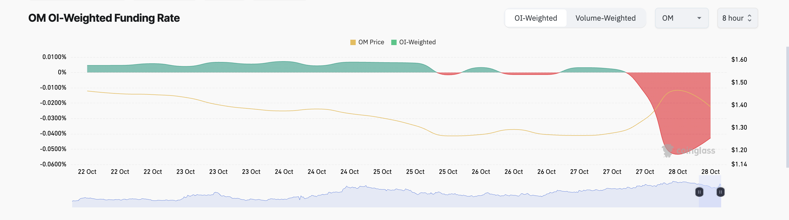This screenshot has width=789, height=220.
Task: Click the OM dropdown arrow caret
Action: pyautogui.click(x=699, y=18)
